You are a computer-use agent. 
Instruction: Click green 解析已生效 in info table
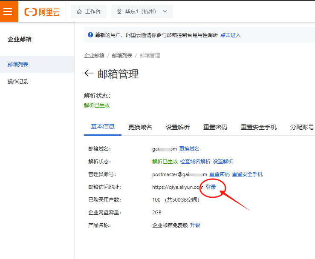(x=165, y=161)
